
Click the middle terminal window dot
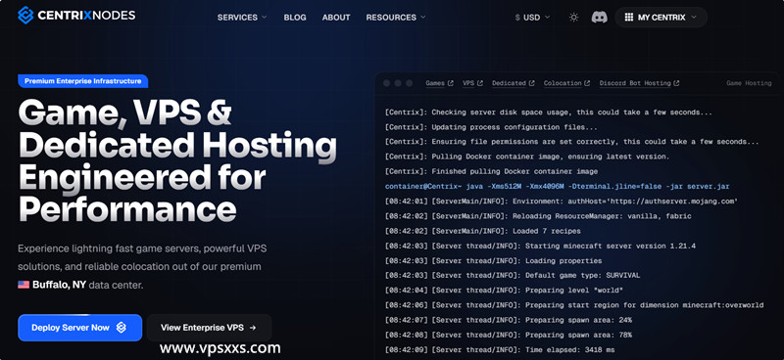point(398,83)
